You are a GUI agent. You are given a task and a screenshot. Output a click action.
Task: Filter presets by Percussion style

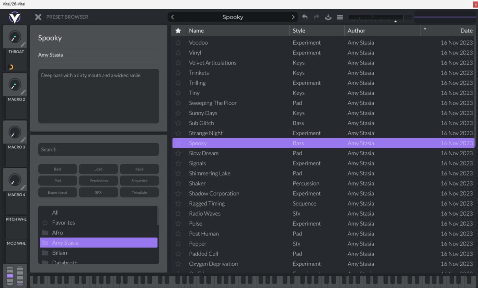pos(99,181)
